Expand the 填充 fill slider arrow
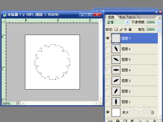Screen dimensions: 163x122 coord(159,29)
